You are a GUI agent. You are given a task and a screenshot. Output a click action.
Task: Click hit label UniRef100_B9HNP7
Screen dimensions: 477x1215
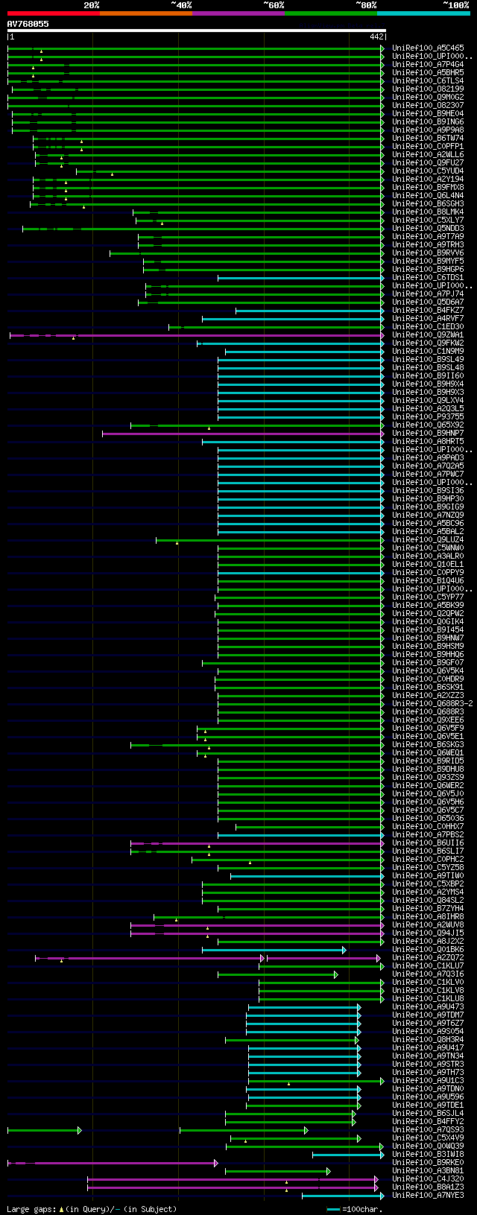428,434
